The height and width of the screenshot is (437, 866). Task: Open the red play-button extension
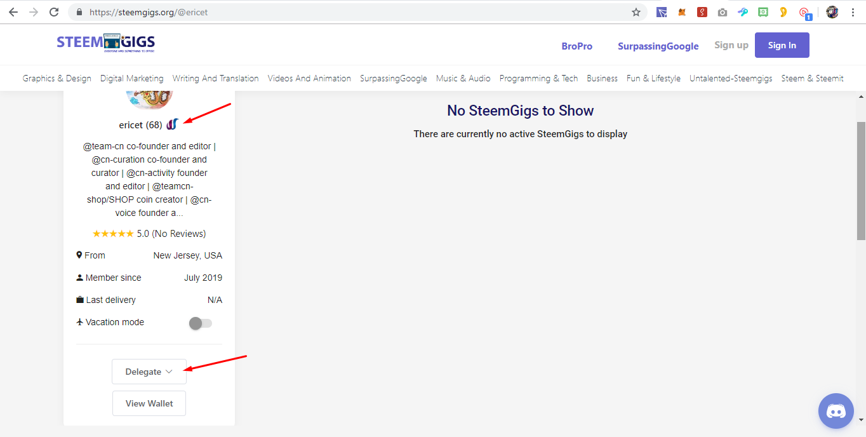(x=804, y=13)
